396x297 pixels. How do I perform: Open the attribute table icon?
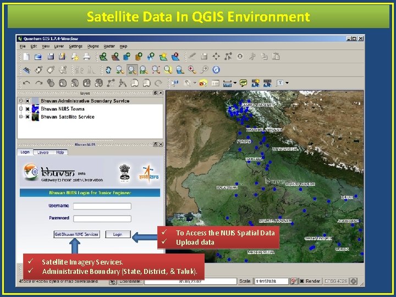tap(215, 83)
